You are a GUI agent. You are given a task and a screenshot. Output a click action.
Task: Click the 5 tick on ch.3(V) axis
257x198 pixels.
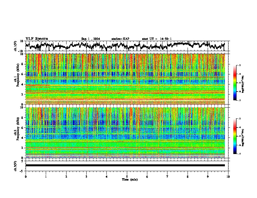coord(22,161)
